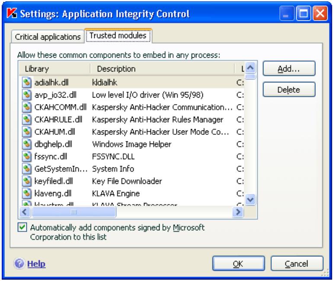
Task: Click the 'kldialhk' description
Action: (x=105, y=82)
